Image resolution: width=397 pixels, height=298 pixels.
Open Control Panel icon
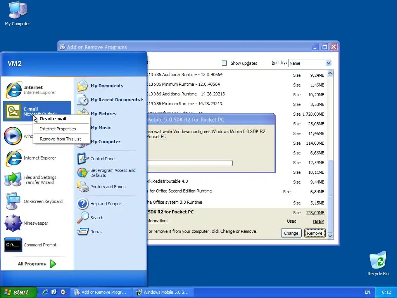click(83, 159)
